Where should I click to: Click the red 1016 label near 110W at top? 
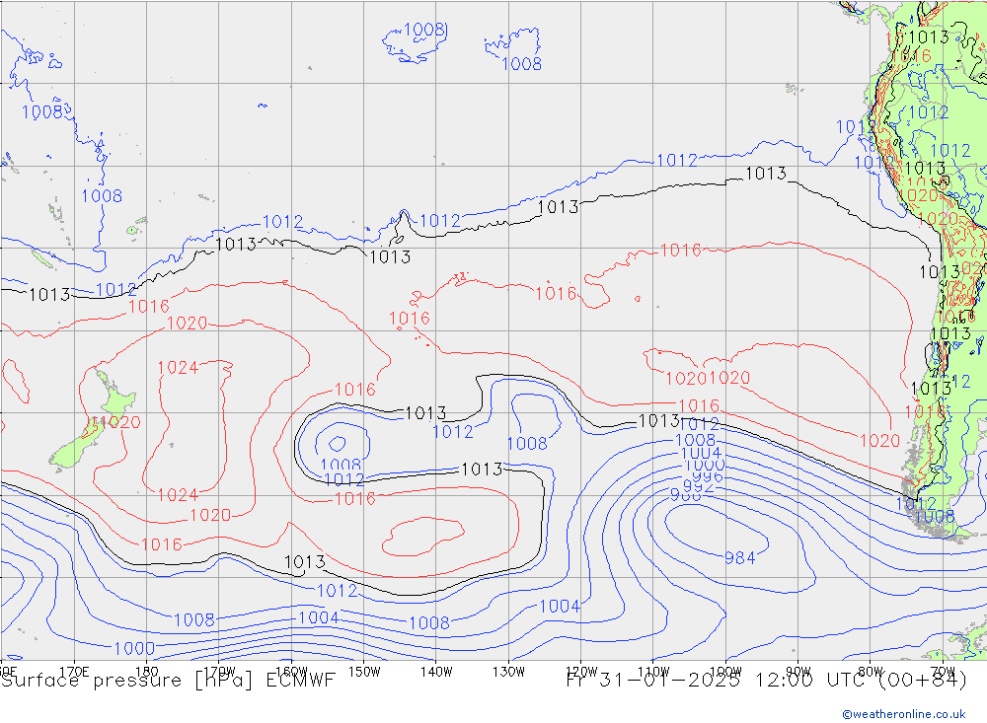pos(680,251)
